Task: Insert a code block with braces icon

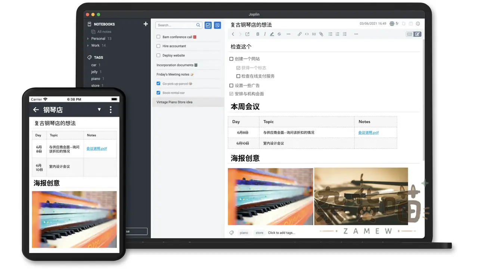Action: point(314,34)
